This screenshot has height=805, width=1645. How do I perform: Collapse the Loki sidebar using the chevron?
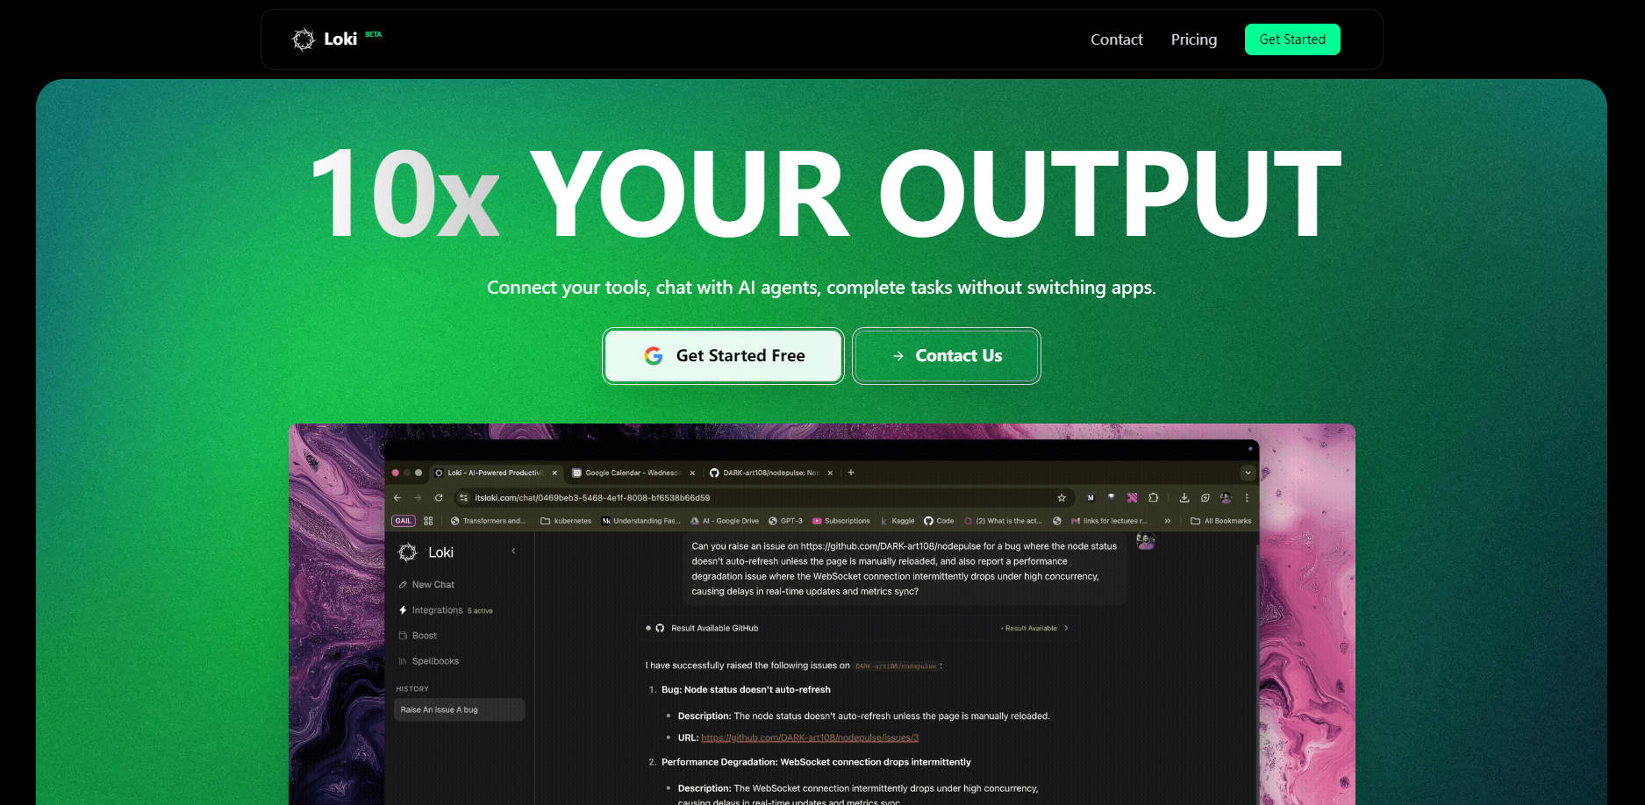point(513,552)
